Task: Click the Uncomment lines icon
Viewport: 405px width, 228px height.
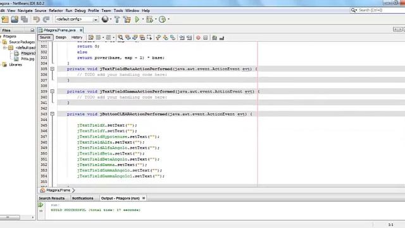Action: click(221, 38)
